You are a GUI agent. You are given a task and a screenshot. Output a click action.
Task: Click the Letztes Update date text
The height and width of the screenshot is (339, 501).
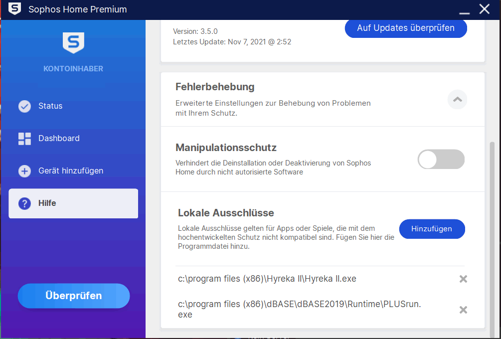click(232, 42)
